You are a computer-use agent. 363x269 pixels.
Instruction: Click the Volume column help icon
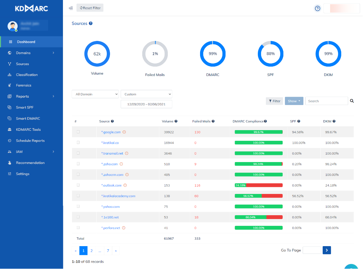pos(176,121)
